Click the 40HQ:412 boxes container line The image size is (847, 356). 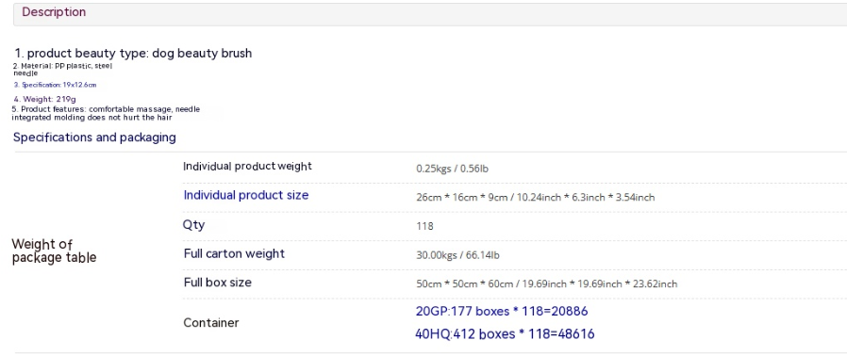pyautogui.click(x=505, y=334)
